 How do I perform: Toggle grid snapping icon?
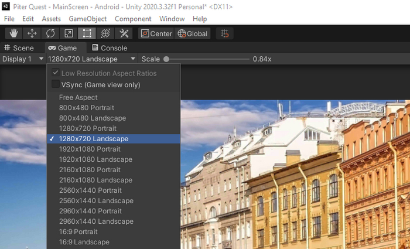click(224, 33)
